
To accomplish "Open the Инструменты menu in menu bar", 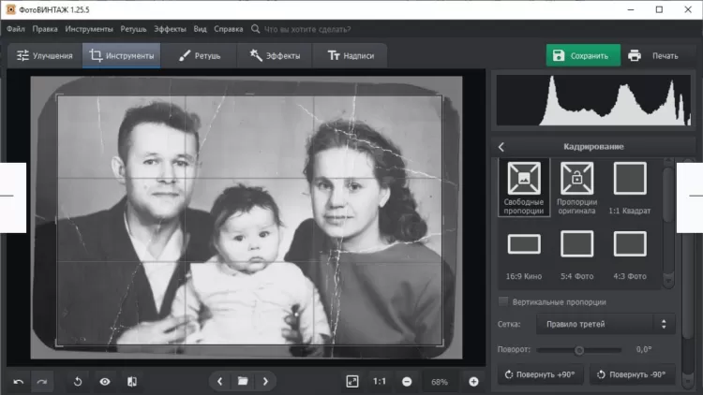I will click(x=89, y=29).
